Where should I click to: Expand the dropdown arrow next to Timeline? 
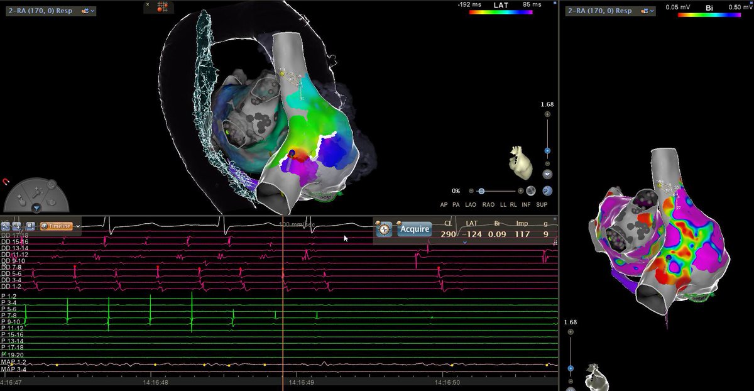pyautogui.click(x=78, y=226)
